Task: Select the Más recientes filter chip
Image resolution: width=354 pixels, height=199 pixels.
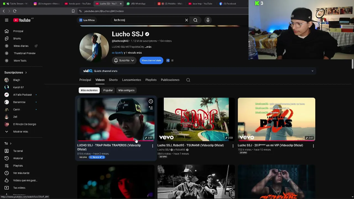Action: tap(89, 90)
